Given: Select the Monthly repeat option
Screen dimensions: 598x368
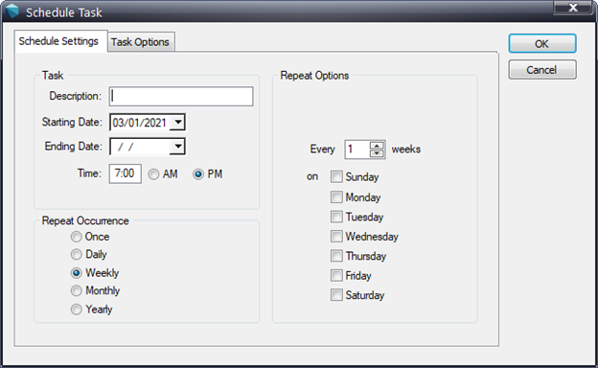Looking at the screenshot, I should pos(77,291).
